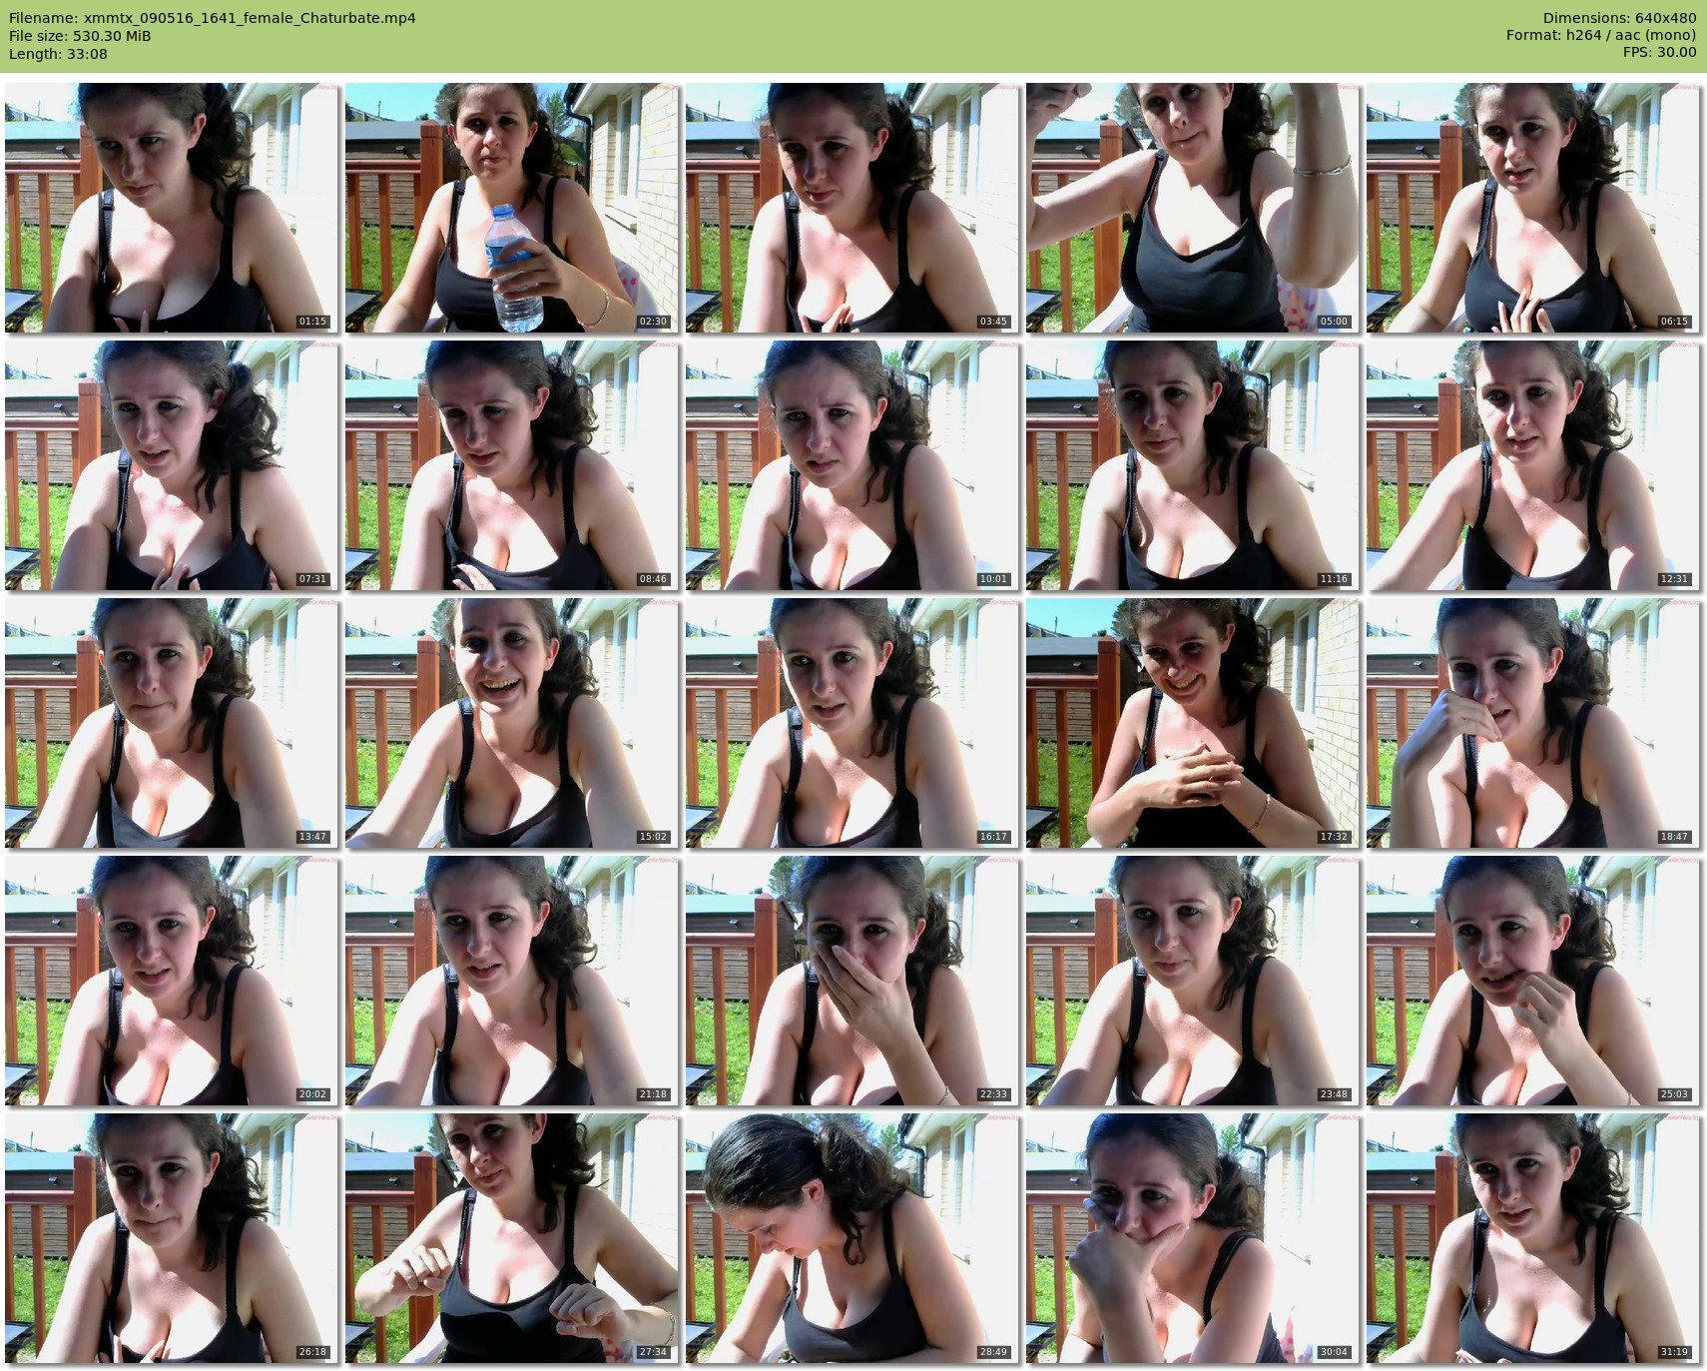Open the thumbnail marked 16:17
Viewport: 1707px width, 1371px height.
(x=853, y=723)
